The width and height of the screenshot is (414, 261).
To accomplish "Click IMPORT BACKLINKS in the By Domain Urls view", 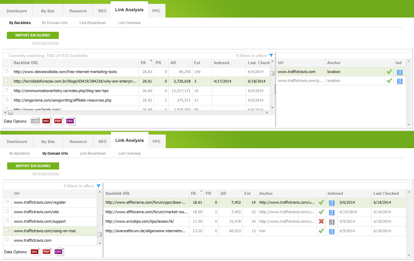I will click(33, 166).
